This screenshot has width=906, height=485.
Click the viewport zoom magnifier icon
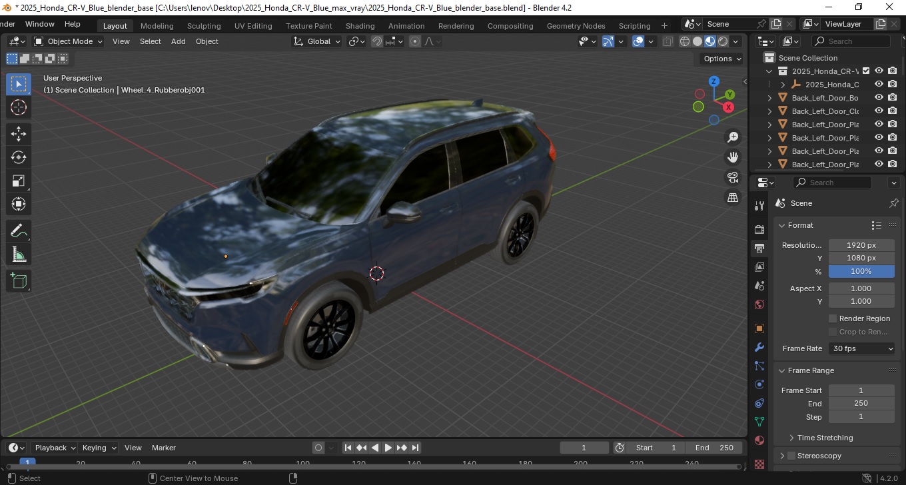[733, 137]
